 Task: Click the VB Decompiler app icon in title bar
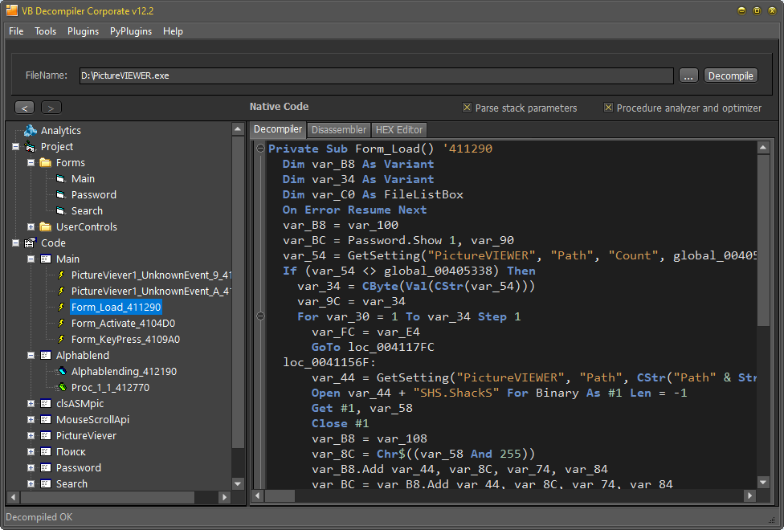11,10
